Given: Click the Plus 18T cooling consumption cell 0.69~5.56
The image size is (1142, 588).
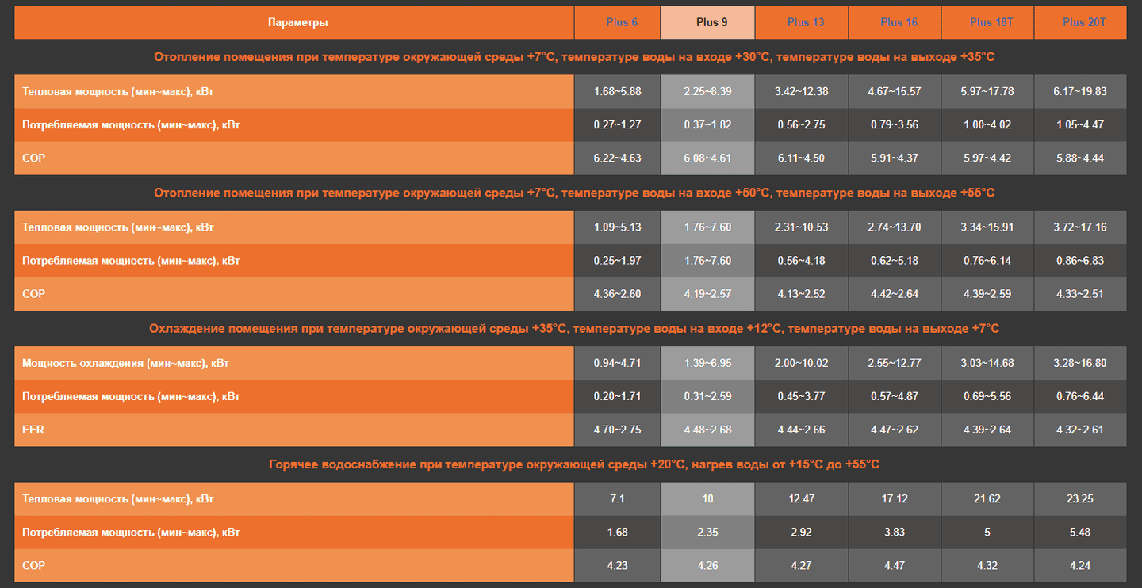Looking at the screenshot, I should click(x=987, y=396).
